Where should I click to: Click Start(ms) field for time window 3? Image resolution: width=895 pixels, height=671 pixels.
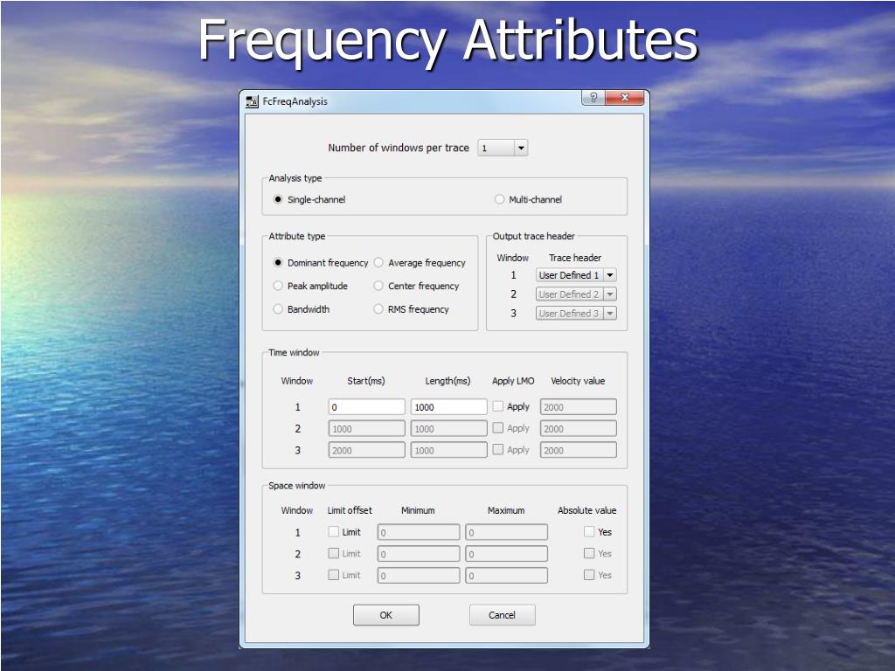point(366,450)
